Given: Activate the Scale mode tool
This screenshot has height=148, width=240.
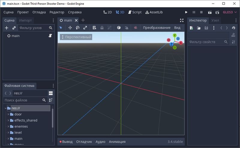Looking at the screenshot, I should click(x=85, y=28).
